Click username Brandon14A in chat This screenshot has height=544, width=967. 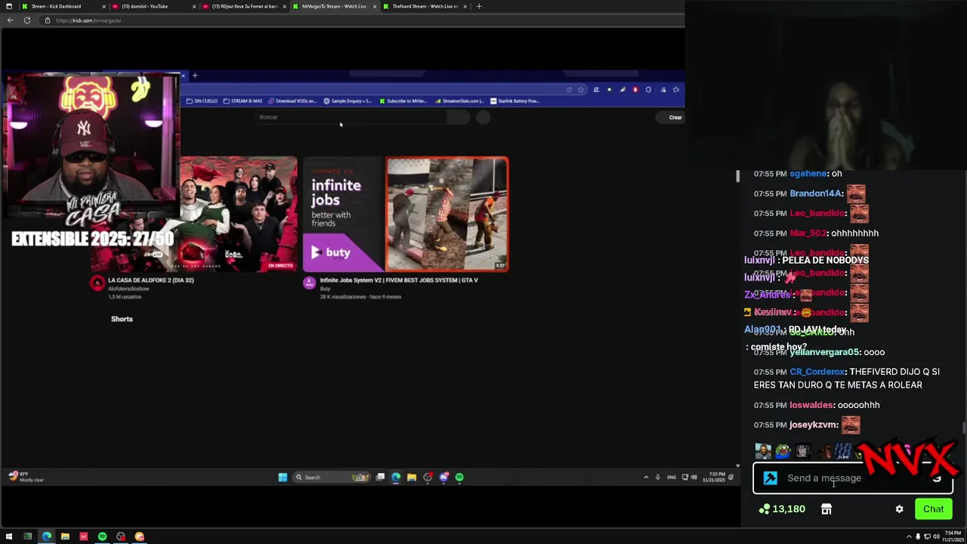click(816, 193)
